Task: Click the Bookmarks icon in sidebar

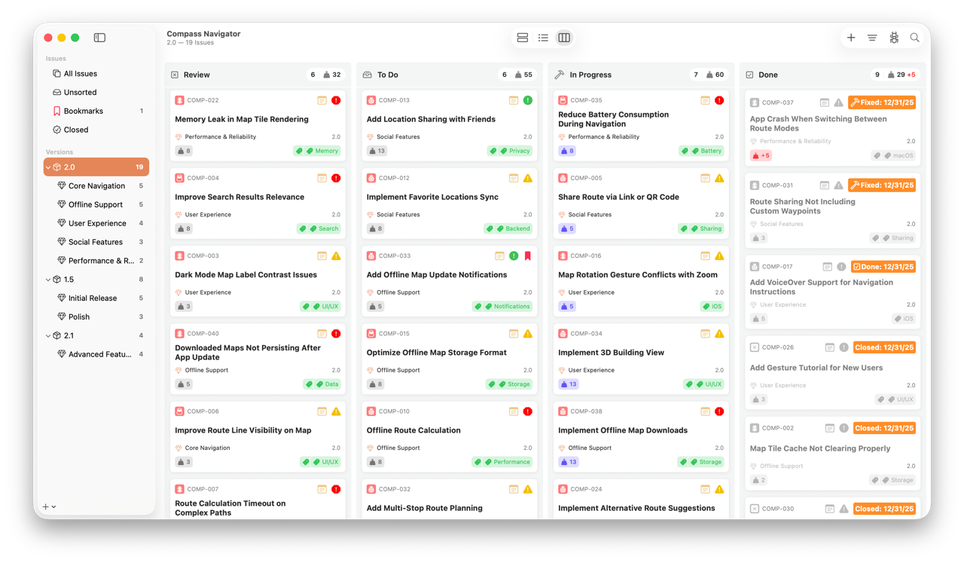Action: 56,111
